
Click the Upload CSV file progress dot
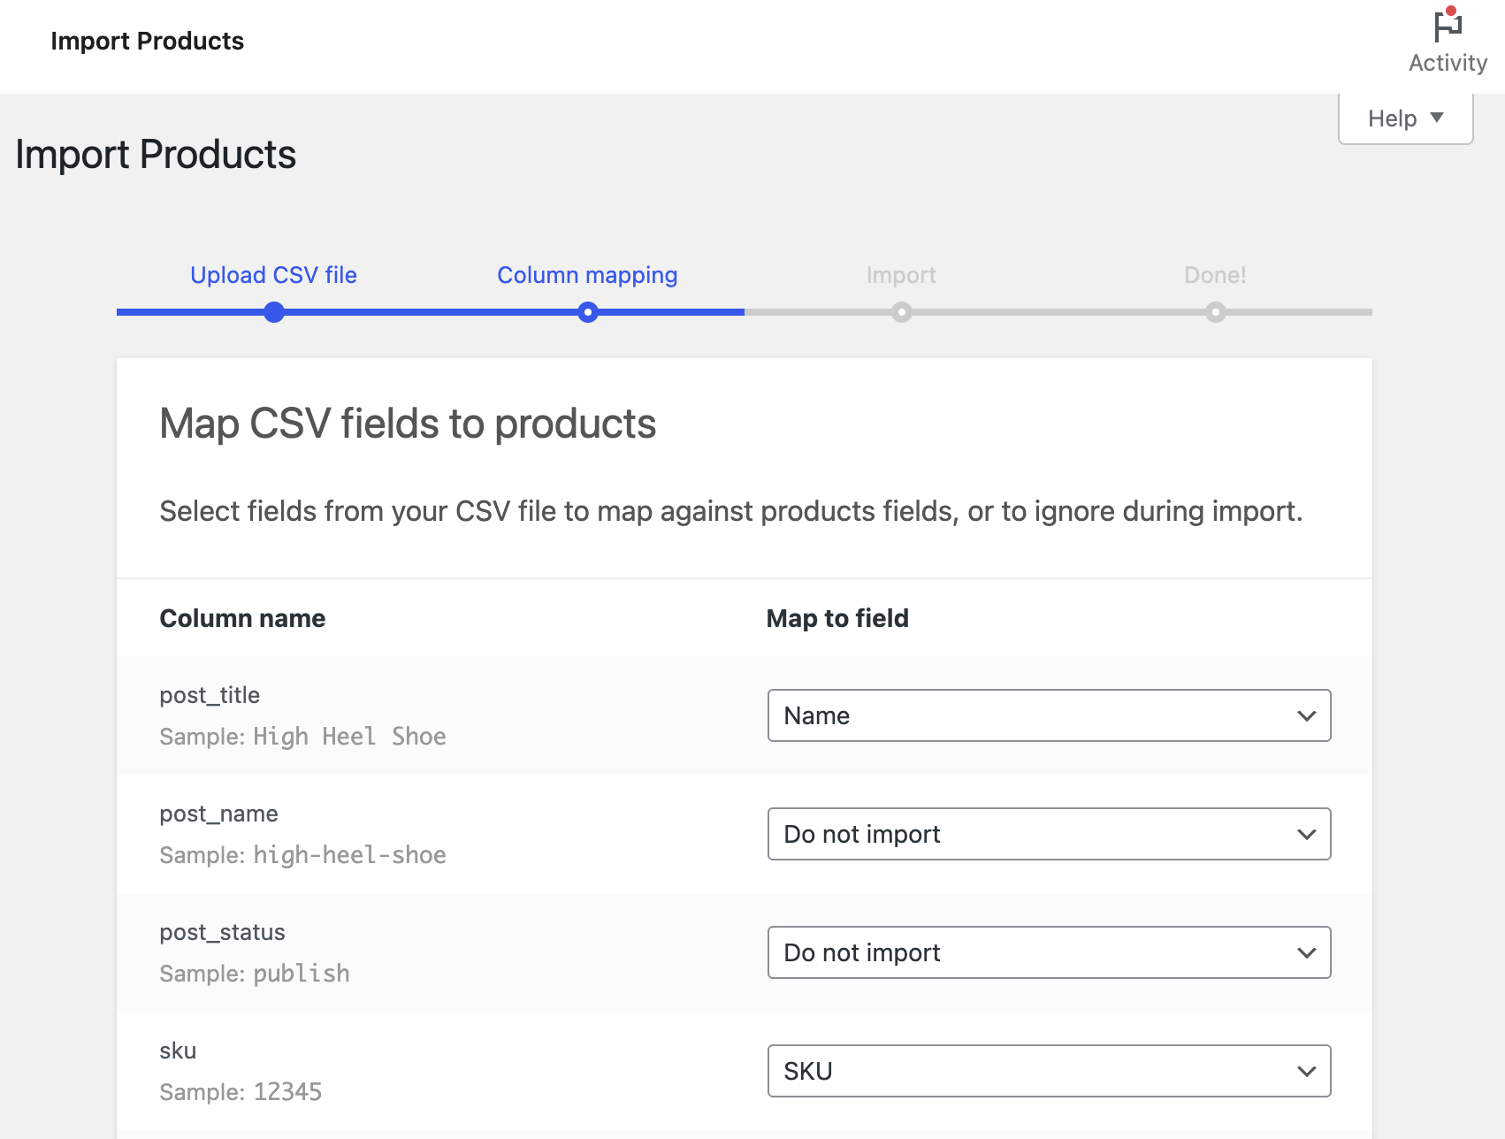coord(274,312)
